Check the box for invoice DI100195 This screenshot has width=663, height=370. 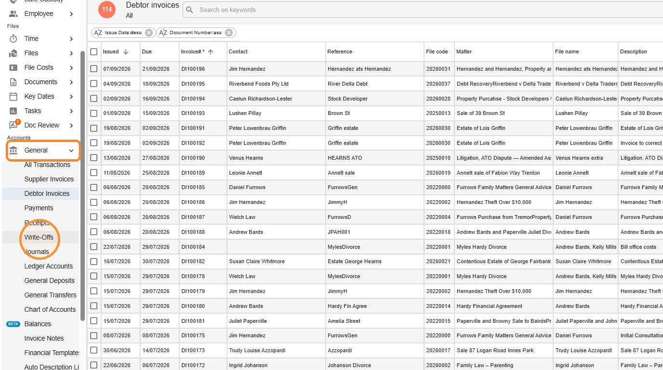94,84
